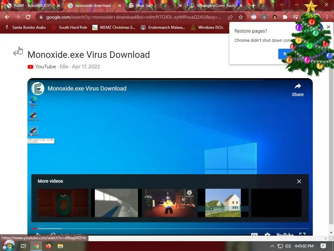Open the network tray icon
This screenshot has height=251, width=334.
click(x=280, y=246)
